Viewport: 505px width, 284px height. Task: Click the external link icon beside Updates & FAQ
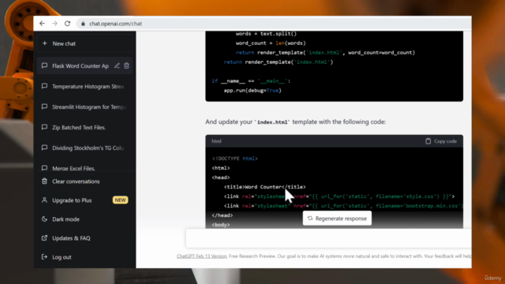pos(44,238)
